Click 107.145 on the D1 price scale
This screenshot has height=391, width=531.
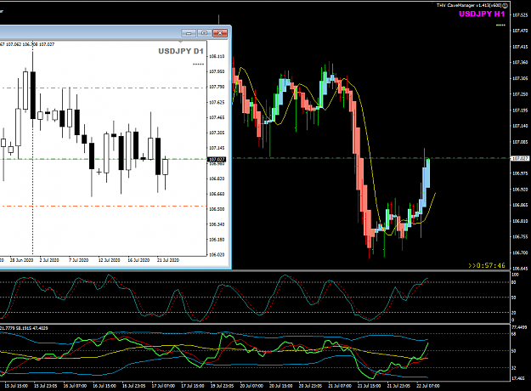(217, 148)
